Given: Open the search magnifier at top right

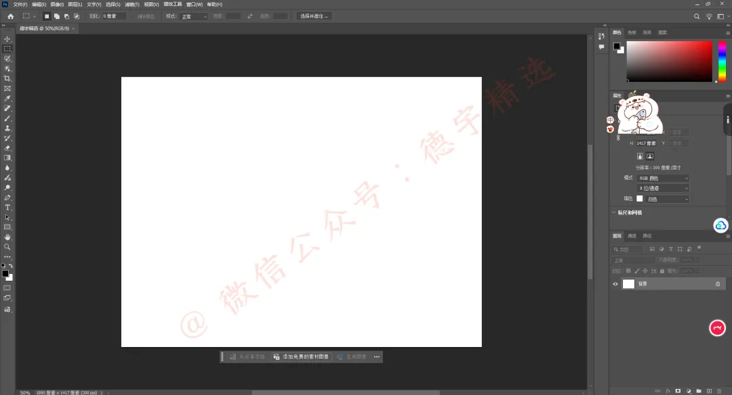Looking at the screenshot, I should 697,16.
